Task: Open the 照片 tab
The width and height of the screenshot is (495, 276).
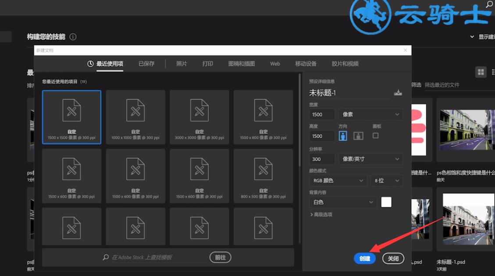Action: coord(182,64)
